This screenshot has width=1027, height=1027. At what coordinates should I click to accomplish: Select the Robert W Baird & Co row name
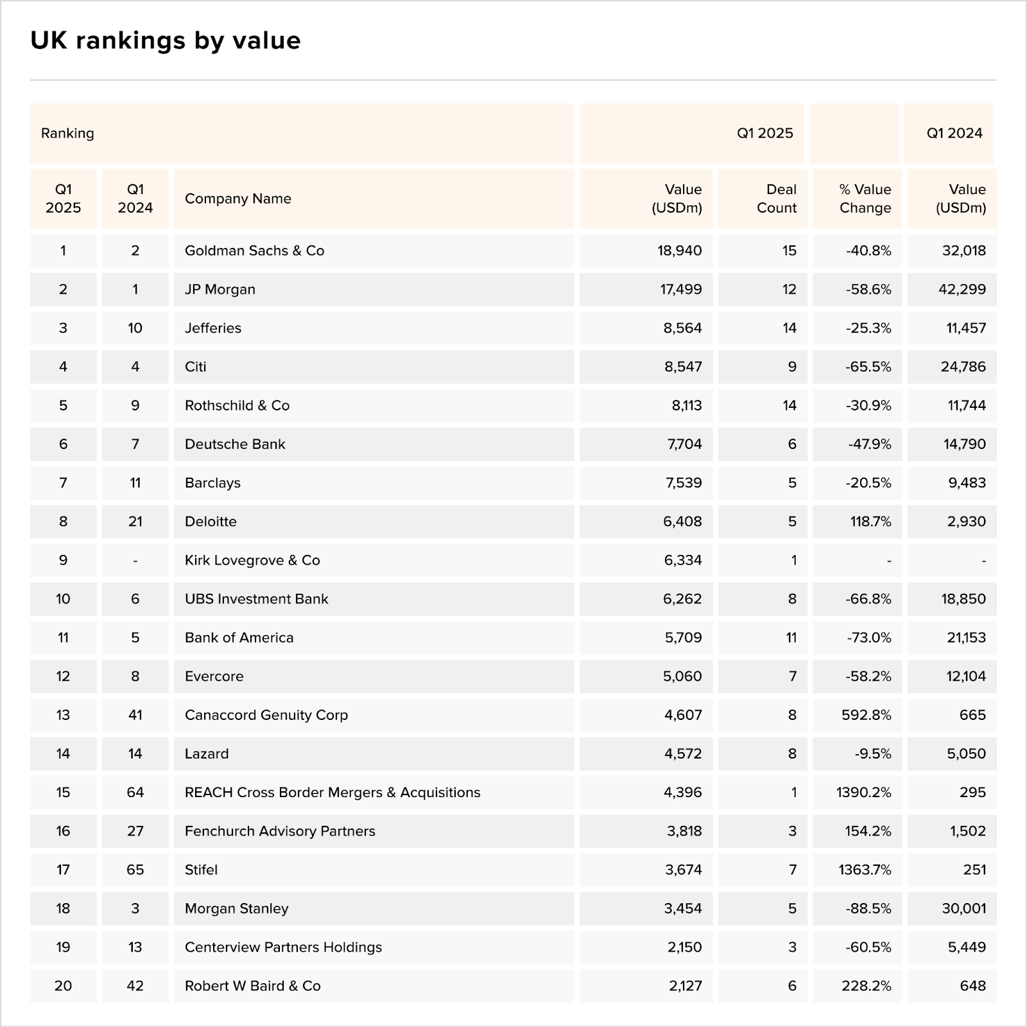pyautogui.click(x=252, y=986)
